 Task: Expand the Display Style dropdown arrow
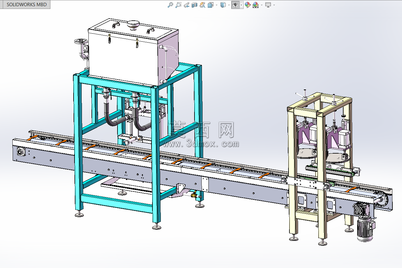(x=229, y=5)
